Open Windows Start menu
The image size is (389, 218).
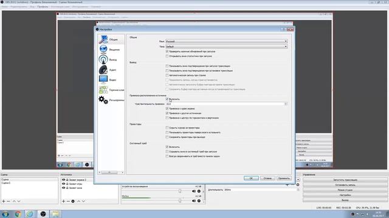pyautogui.click(x=5, y=214)
